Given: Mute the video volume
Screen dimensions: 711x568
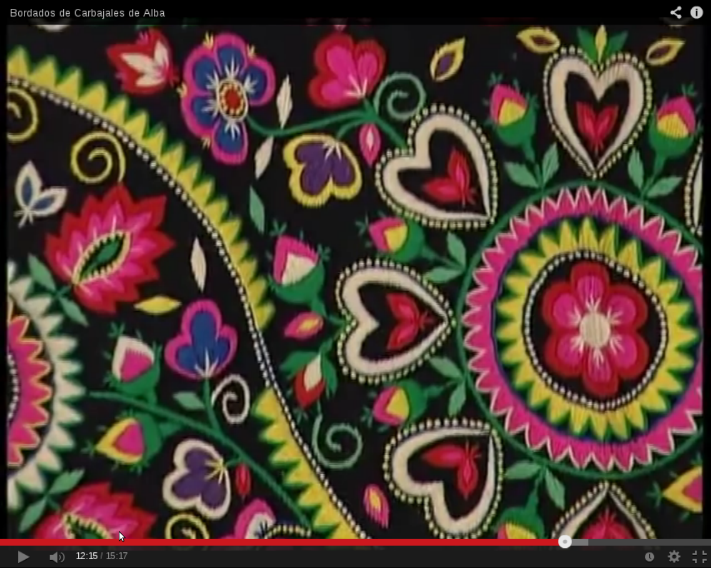Looking at the screenshot, I should click(57, 556).
